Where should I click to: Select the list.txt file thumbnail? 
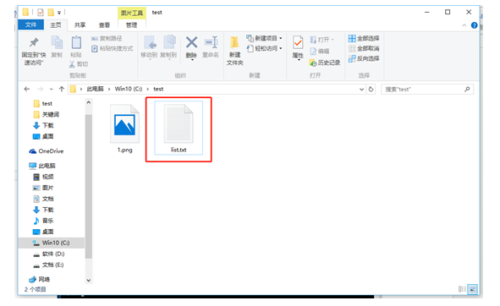point(179,128)
